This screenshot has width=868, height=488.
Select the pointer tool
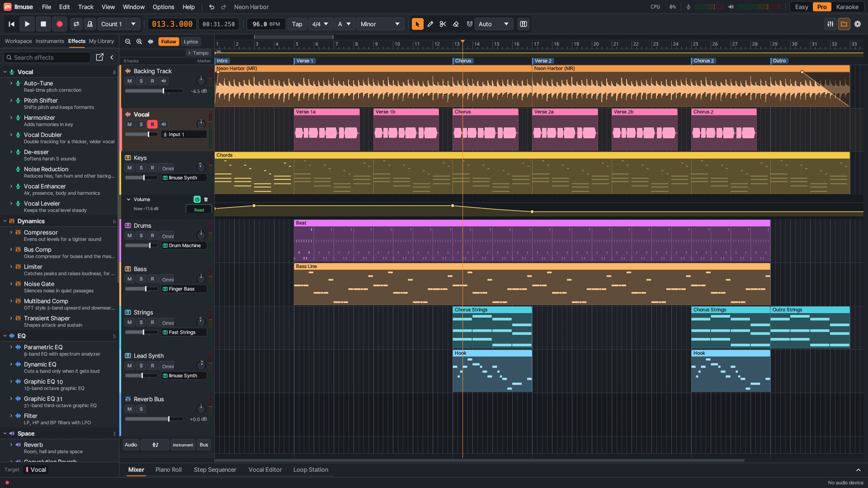click(x=418, y=24)
